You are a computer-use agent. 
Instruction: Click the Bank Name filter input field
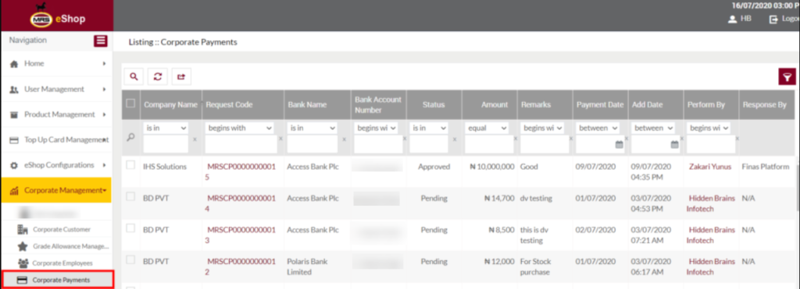[312, 145]
